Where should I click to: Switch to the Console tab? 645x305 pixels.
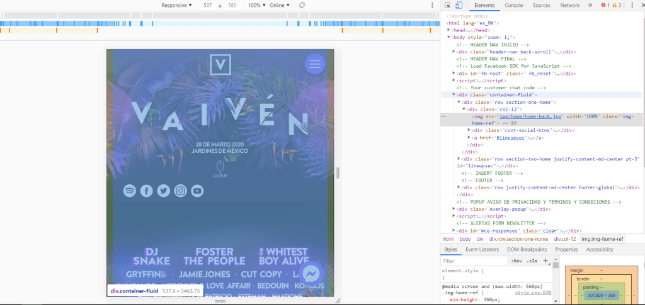tap(513, 5)
